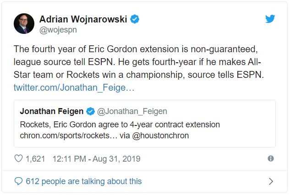Screen dimensions: 290x196
Task: Click Adrian Wojnarowski's profile photo
Action: (x=24, y=24)
